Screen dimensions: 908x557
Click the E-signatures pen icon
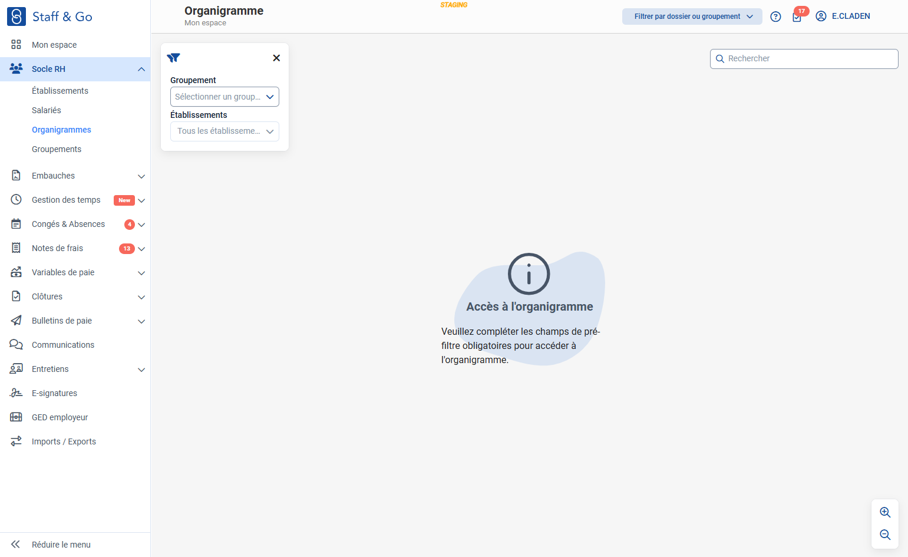[16, 393]
